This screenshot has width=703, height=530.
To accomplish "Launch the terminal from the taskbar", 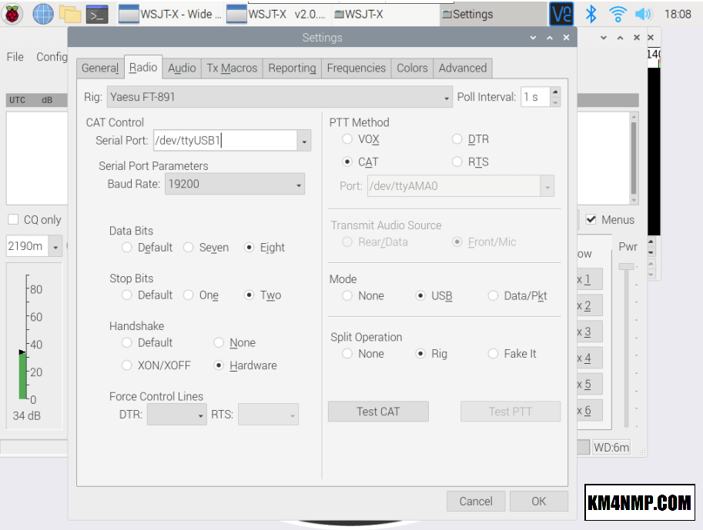I will coord(97,14).
